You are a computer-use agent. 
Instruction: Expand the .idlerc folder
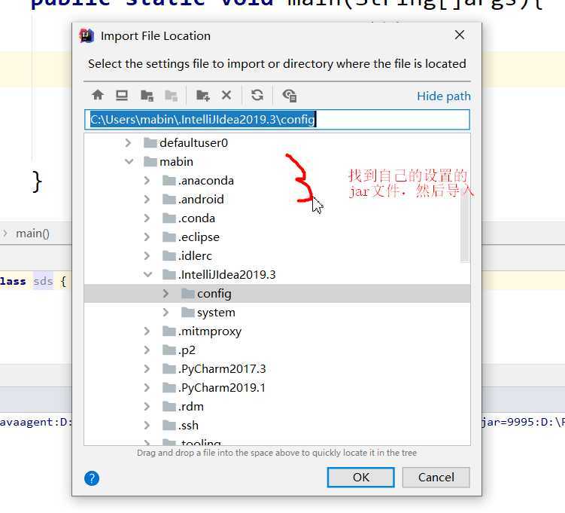click(147, 256)
